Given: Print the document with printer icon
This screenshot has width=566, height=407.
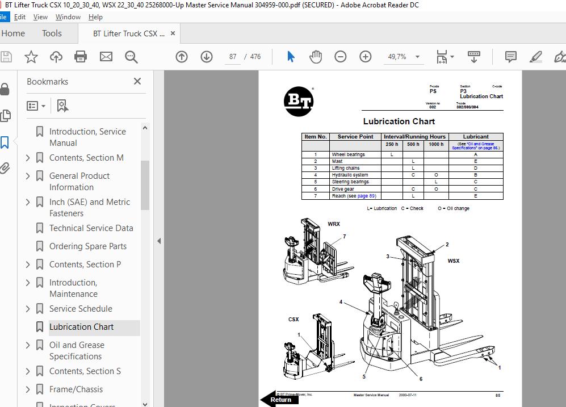Looking at the screenshot, I should (81, 57).
